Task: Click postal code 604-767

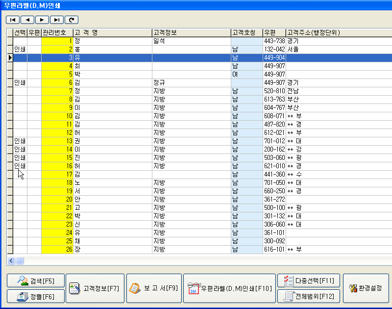Action: click(x=274, y=107)
